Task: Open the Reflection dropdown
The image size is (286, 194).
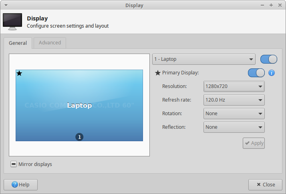Action: [x=234, y=127]
